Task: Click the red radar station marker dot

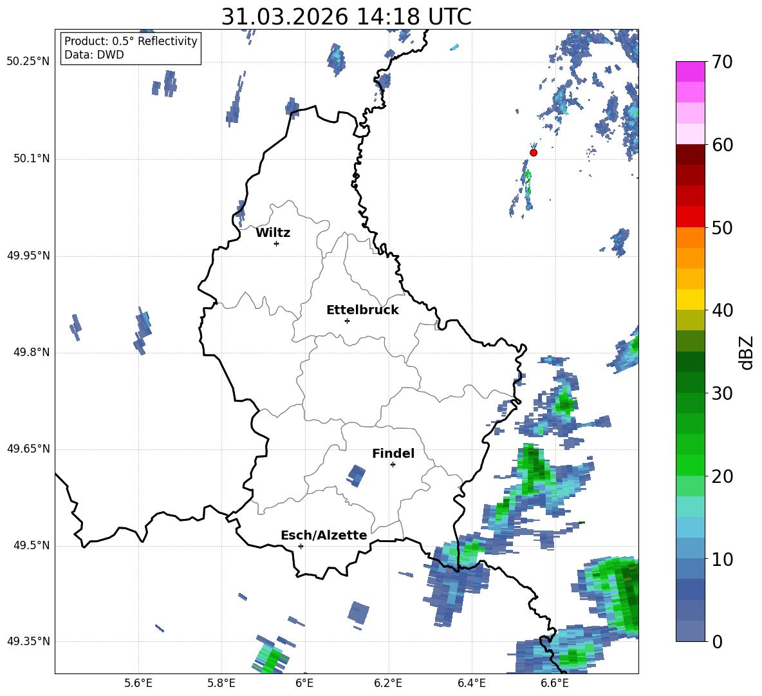Action: 534,153
